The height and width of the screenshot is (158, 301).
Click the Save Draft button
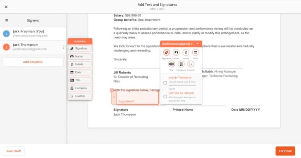pos(14,151)
